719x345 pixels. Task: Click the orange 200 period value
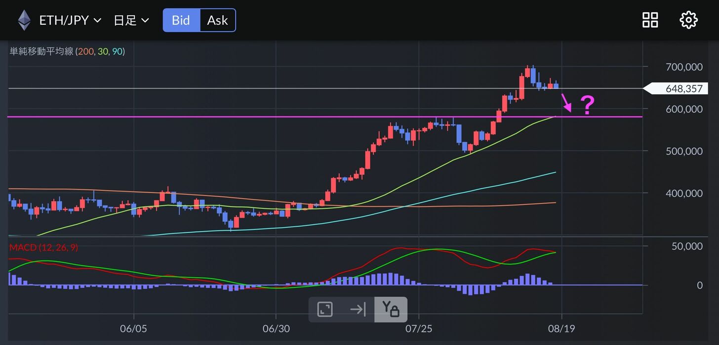(84, 51)
